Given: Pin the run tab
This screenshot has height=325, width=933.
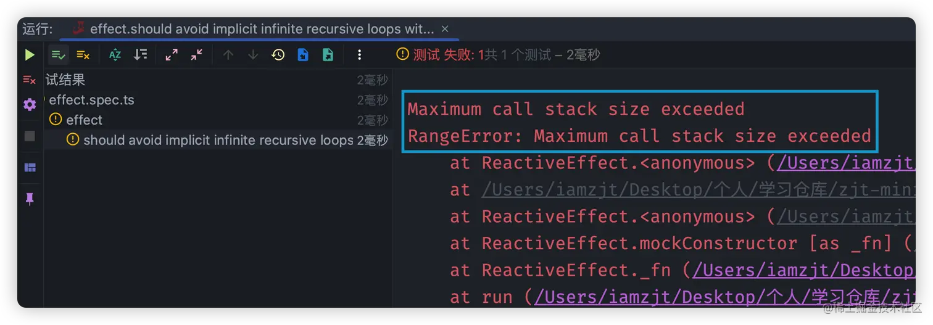Looking at the screenshot, I should point(30,199).
